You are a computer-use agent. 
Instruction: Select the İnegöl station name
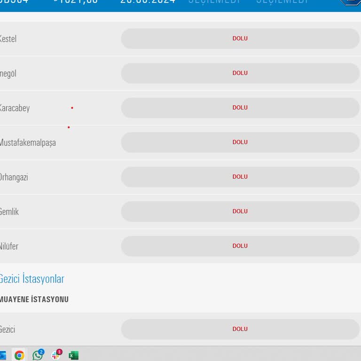coord(8,74)
